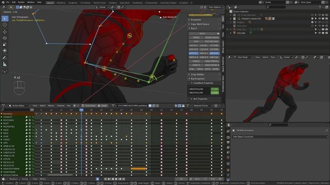The width and height of the screenshot is (330, 185).
Task: Open the Nearest Frame snapping dropdown
Action: (x=203, y=105)
